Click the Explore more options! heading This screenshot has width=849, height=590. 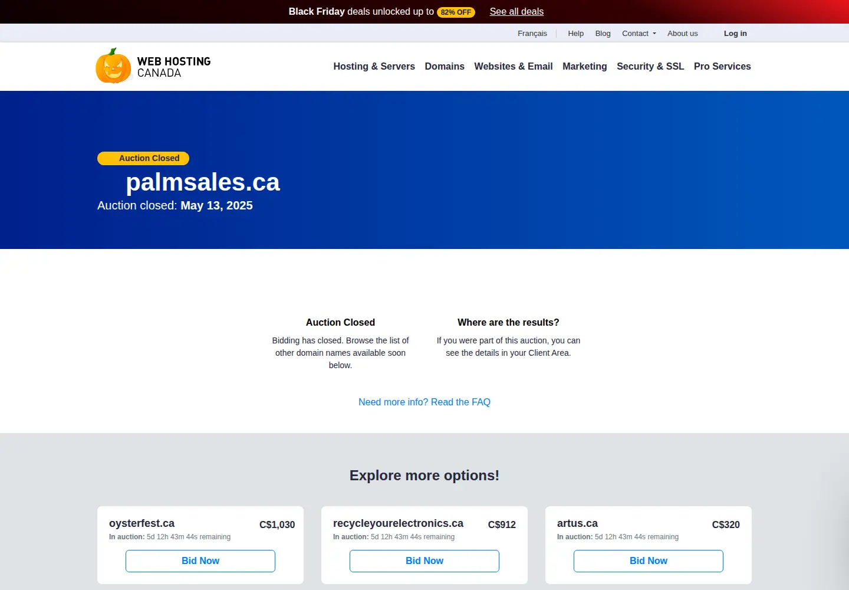click(x=424, y=476)
